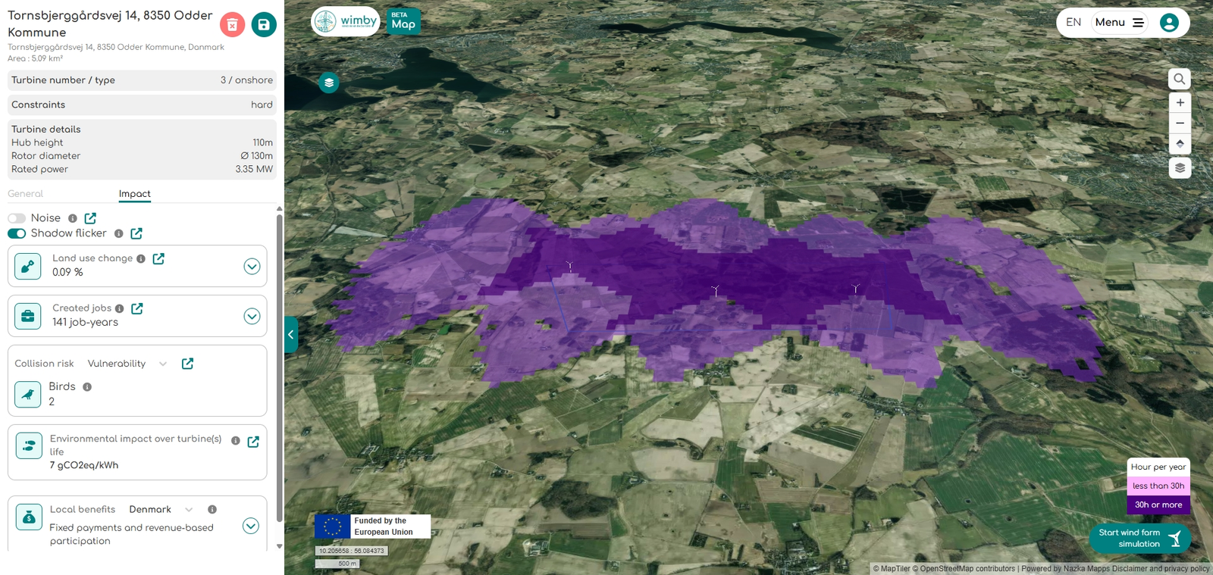Click the Hub height 110m value
Image resolution: width=1213 pixels, height=575 pixels.
pyautogui.click(x=262, y=142)
